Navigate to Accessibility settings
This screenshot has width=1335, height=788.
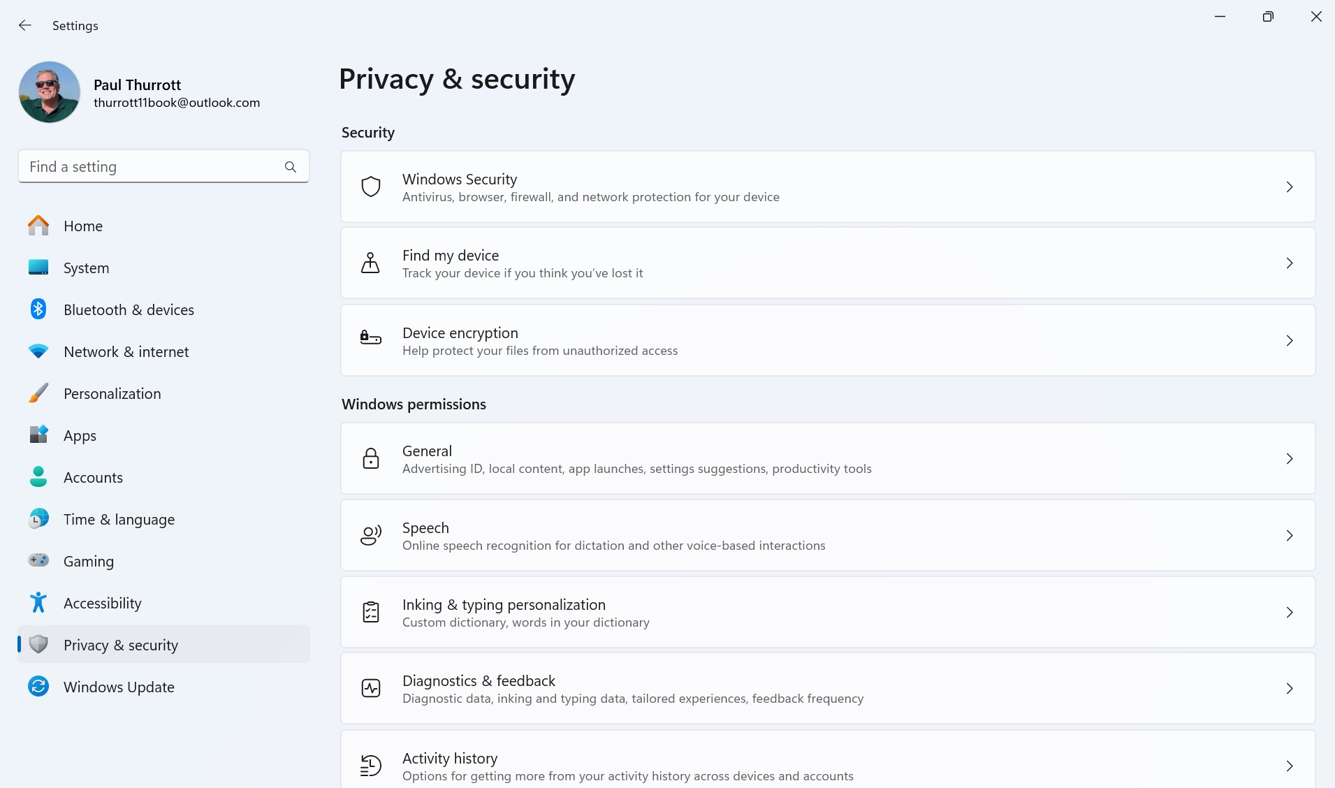102,603
